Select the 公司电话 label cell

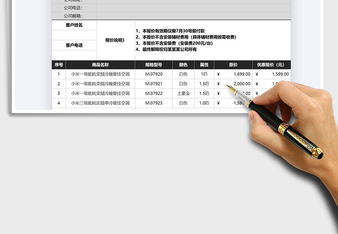pos(74,8)
